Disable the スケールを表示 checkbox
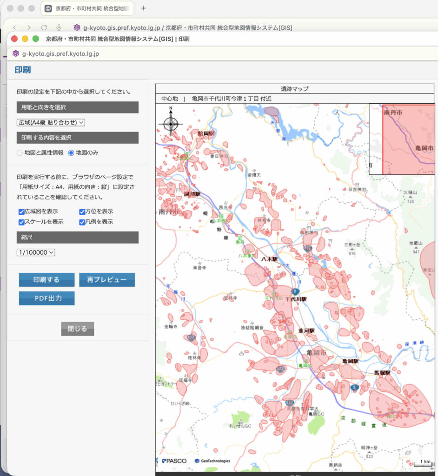Image resolution: width=438 pixels, height=476 pixels. [21, 222]
